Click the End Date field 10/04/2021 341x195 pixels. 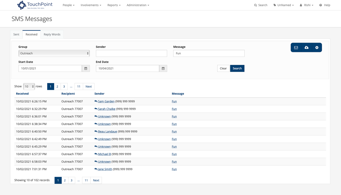(x=128, y=68)
